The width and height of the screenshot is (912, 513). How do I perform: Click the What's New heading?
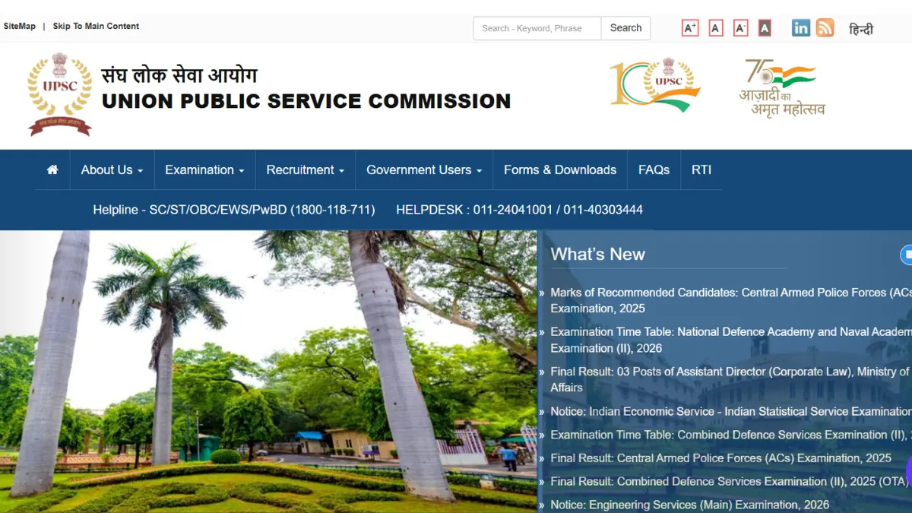[x=597, y=255]
